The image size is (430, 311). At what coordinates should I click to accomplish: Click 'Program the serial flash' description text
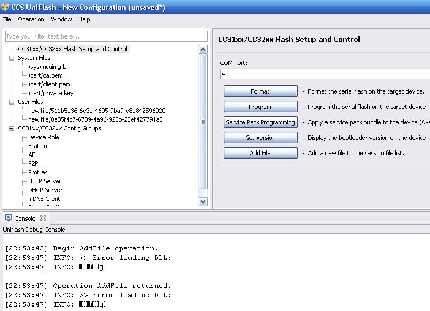[367, 107]
